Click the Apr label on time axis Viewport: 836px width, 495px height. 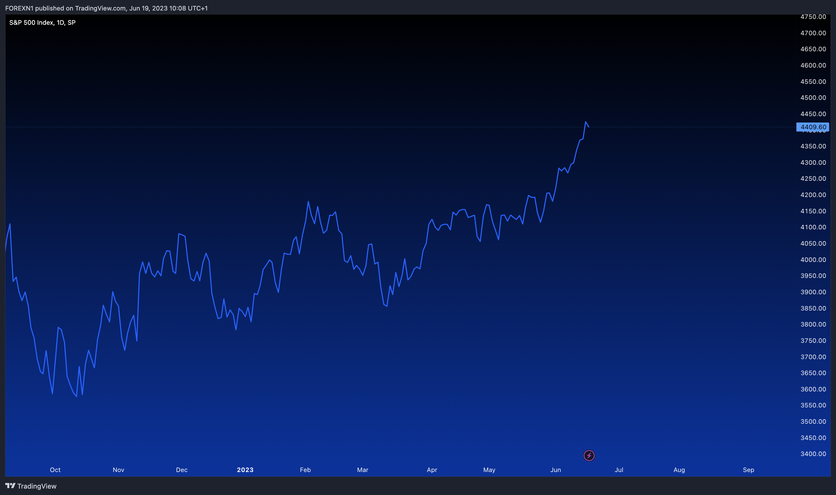pos(432,470)
